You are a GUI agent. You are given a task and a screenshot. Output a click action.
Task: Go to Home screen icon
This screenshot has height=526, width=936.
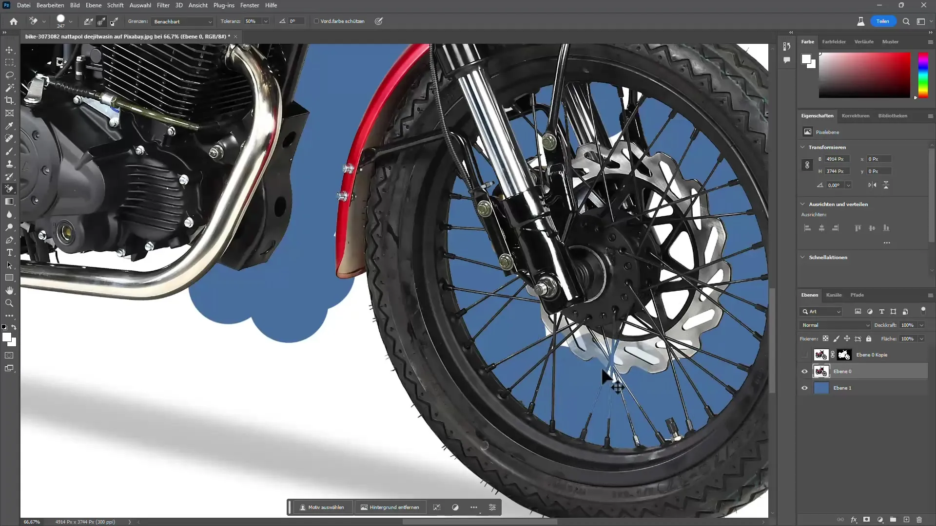click(x=14, y=21)
